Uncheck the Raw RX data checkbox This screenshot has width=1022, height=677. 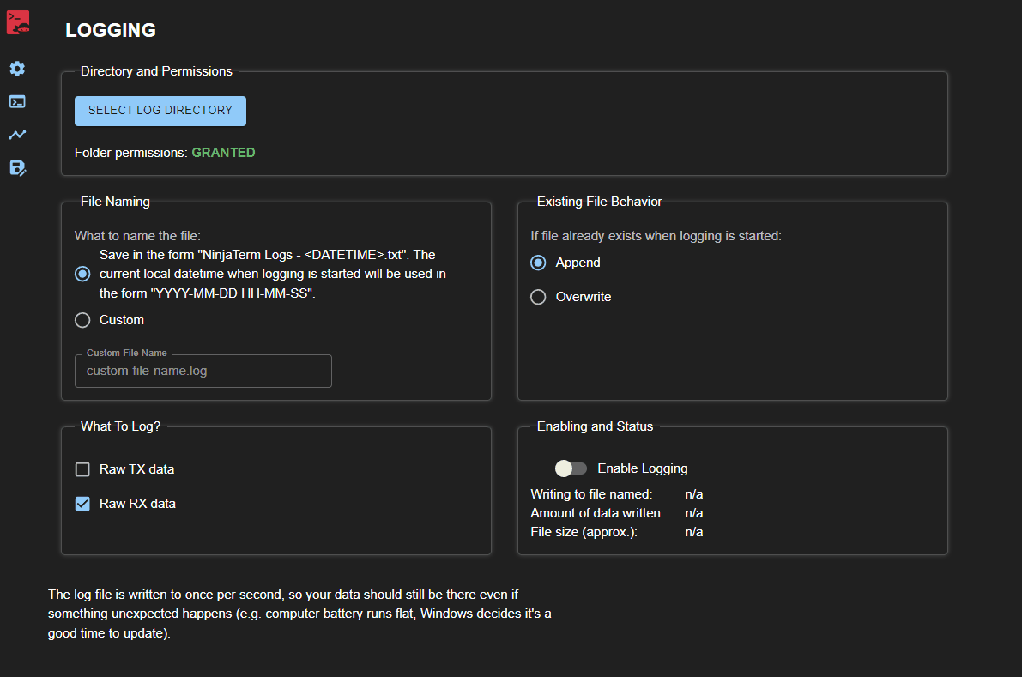(82, 504)
